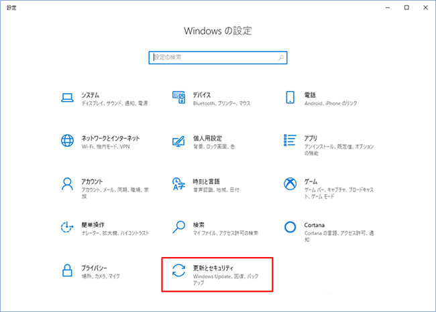Screen dimensions: 436x312
Task: Click the magnifier icon in search box
Action: coord(281,58)
